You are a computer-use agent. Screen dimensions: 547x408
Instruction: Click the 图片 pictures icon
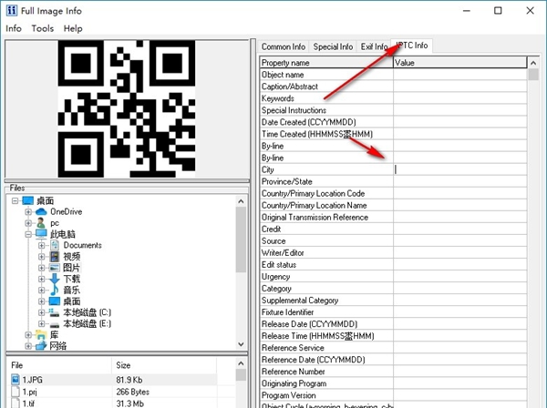(55, 268)
